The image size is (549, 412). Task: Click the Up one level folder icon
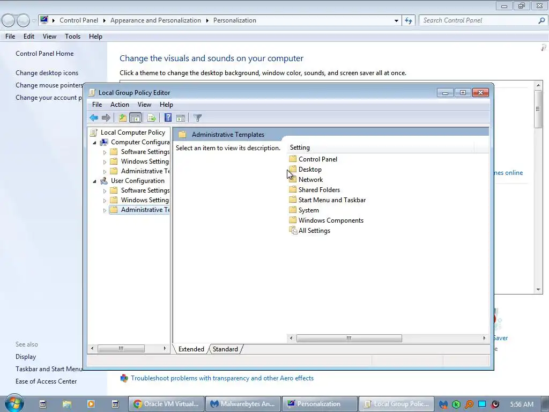coord(123,117)
